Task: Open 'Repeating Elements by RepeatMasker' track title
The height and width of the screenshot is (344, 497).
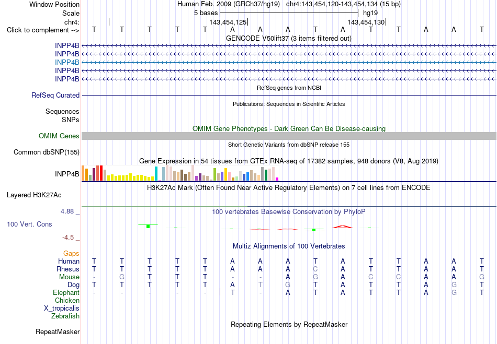Action: point(289,325)
